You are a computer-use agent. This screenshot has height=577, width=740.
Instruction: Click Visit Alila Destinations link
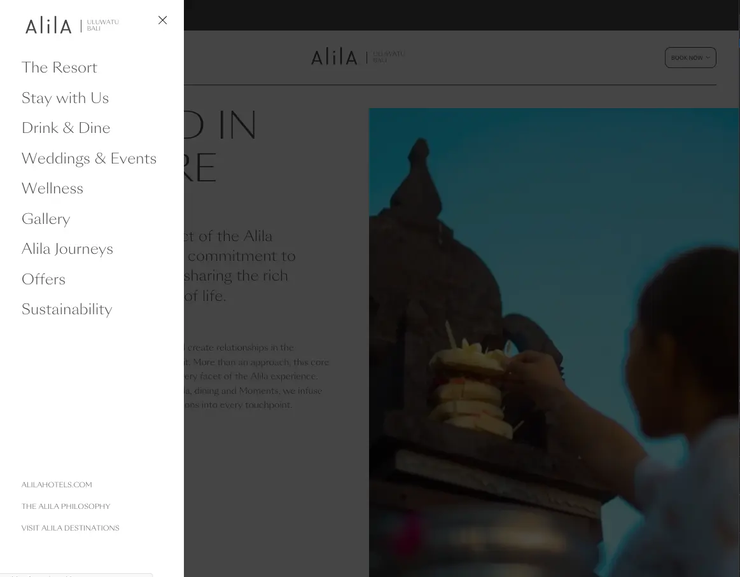coord(71,528)
